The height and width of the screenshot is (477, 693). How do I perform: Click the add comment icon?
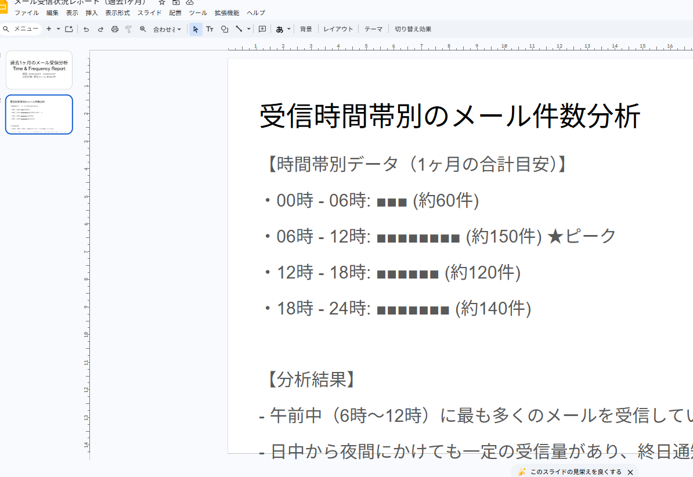(262, 29)
